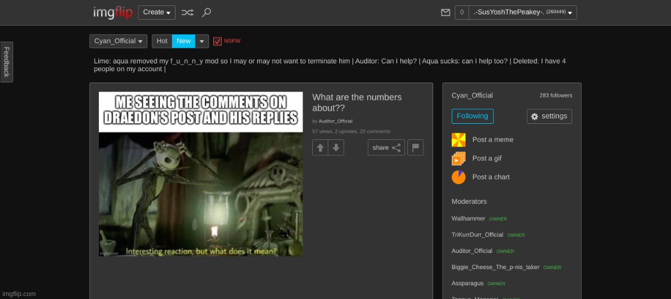Open the mail inbox envelope icon

coord(446,13)
